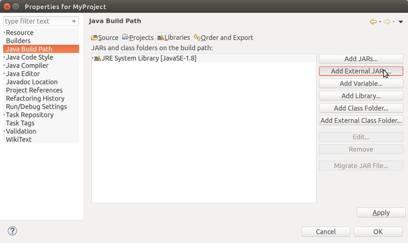Select Javadoc Location in the sidebar
The width and height of the screenshot is (408, 243).
[32, 82]
